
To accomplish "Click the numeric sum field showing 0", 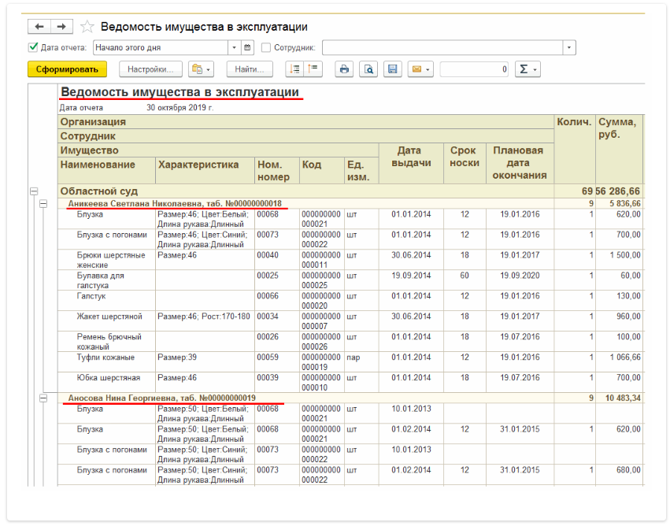I will [x=474, y=69].
